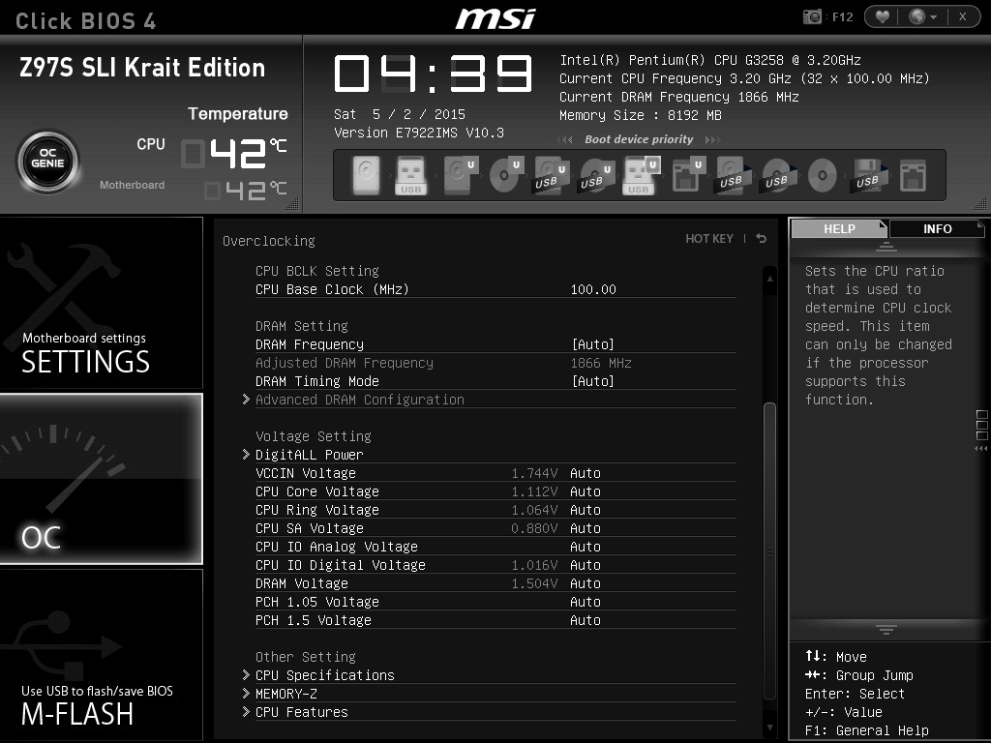Open M-FLASH to flash or save BIOS
The height and width of the screenshot is (743, 991).
101,655
